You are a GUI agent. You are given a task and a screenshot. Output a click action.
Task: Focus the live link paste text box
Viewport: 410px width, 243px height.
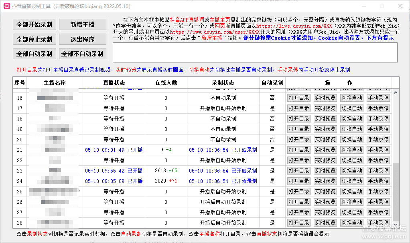(x=255, y=52)
